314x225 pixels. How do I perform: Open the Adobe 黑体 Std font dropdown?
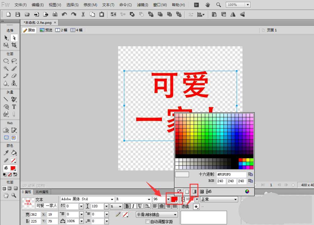[112, 199]
